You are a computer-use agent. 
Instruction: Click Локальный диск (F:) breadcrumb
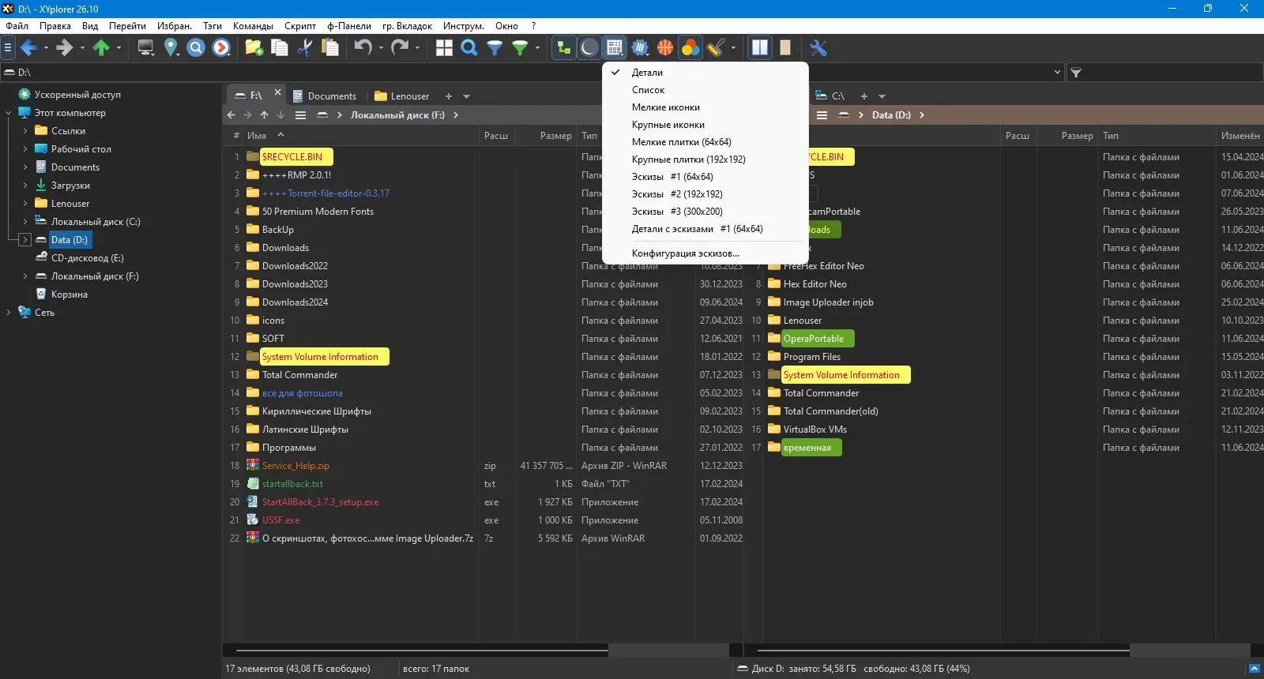pos(397,115)
